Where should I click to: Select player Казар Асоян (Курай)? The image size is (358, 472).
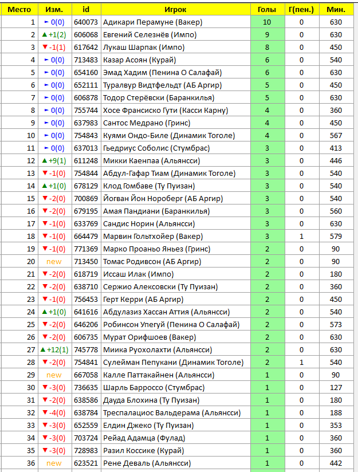[139, 60]
